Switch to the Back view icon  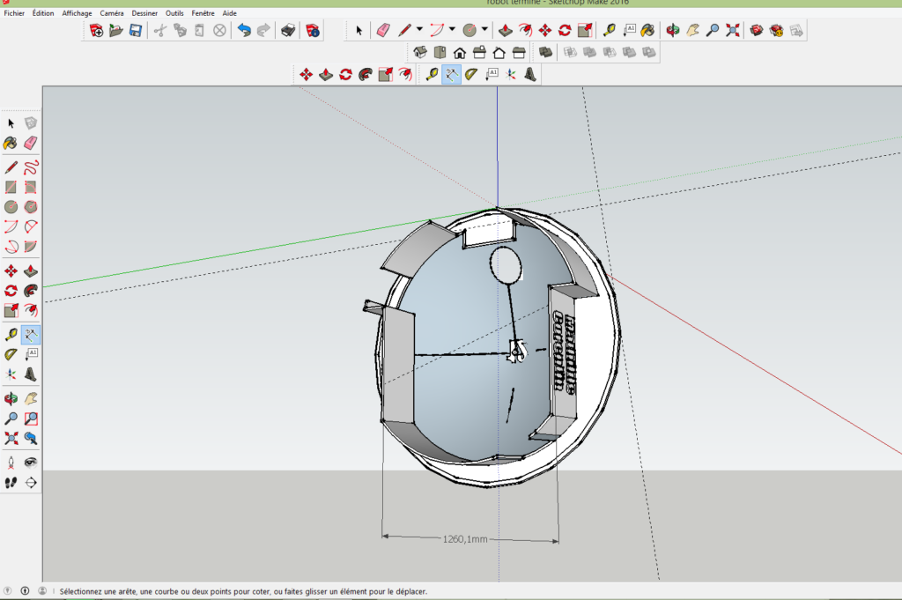[x=499, y=53]
